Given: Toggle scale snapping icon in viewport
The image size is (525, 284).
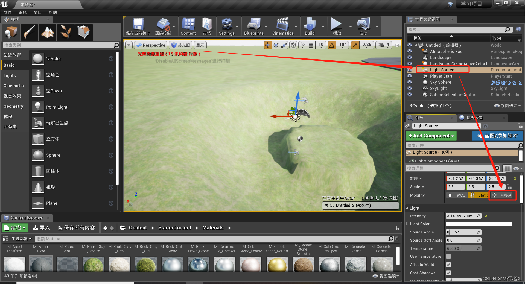Looking at the screenshot, I should click(355, 45).
